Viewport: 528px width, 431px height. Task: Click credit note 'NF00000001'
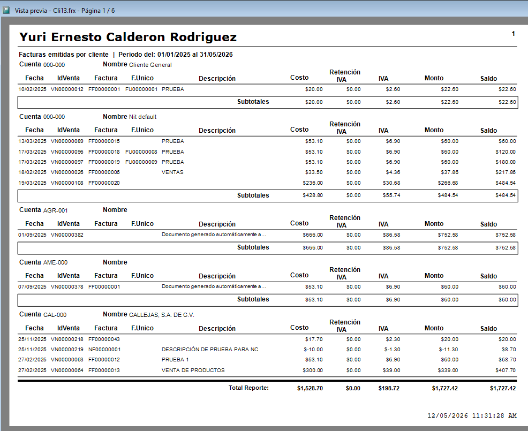(x=104, y=349)
